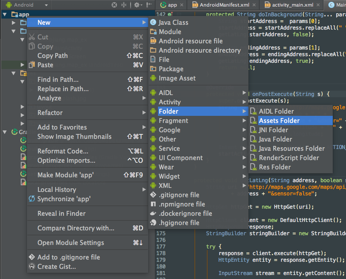Click the Android icon beside Folder

pos(153,111)
